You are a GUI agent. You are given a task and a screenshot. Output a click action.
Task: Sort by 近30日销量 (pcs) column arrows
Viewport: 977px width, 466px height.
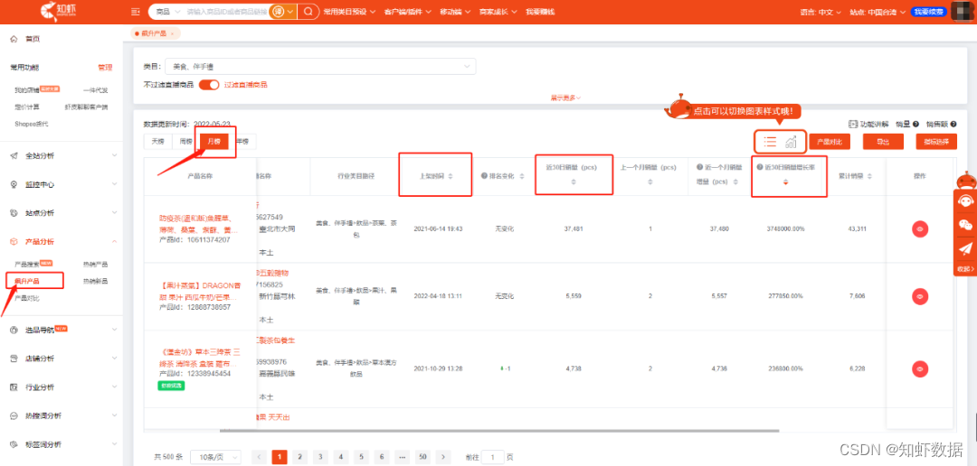(x=574, y=182)
